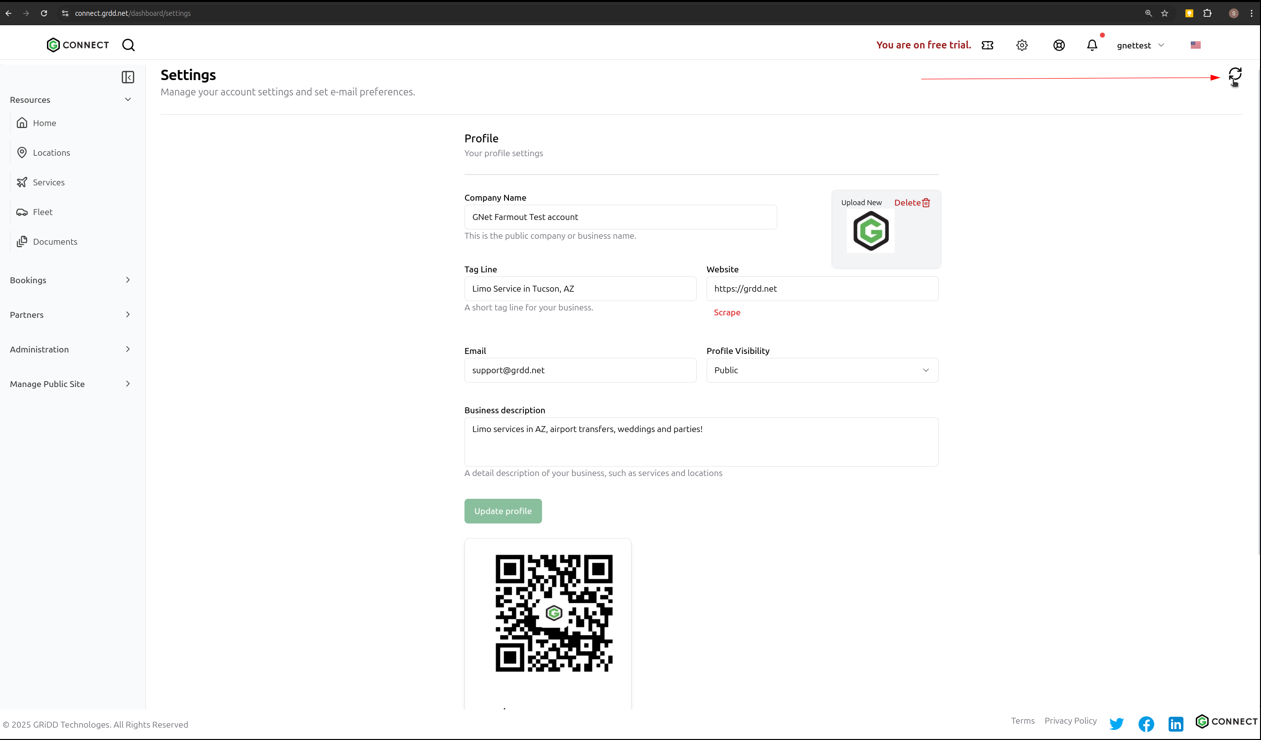
Task: Click the support lifebuoy icon
Action: coord(1059,45)
